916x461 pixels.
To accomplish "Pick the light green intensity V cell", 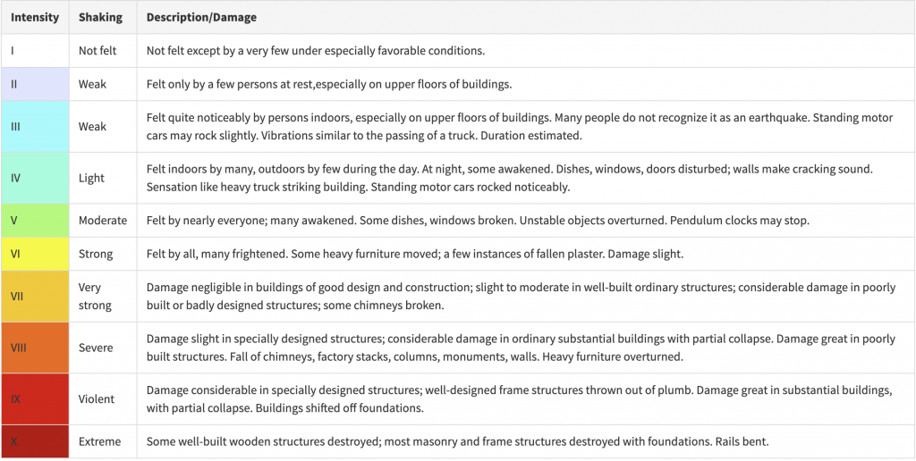I will pos(35,220).
